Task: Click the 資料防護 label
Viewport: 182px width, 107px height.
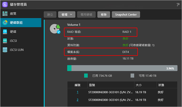Action: [74, 45]
